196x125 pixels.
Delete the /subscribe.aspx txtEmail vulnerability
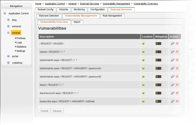(x=177, y=101)
